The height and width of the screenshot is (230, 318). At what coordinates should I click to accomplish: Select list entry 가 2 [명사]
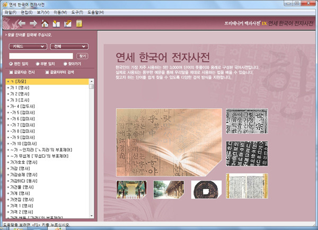(47, 94)
